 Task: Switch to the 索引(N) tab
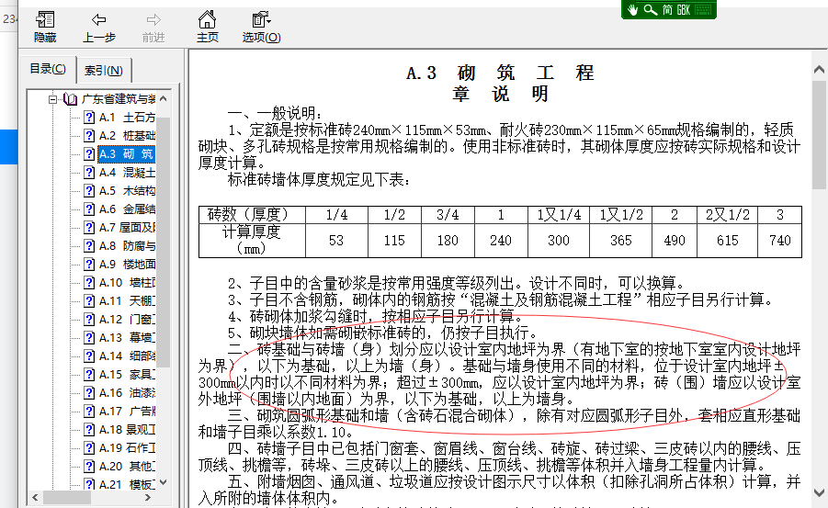104,70
